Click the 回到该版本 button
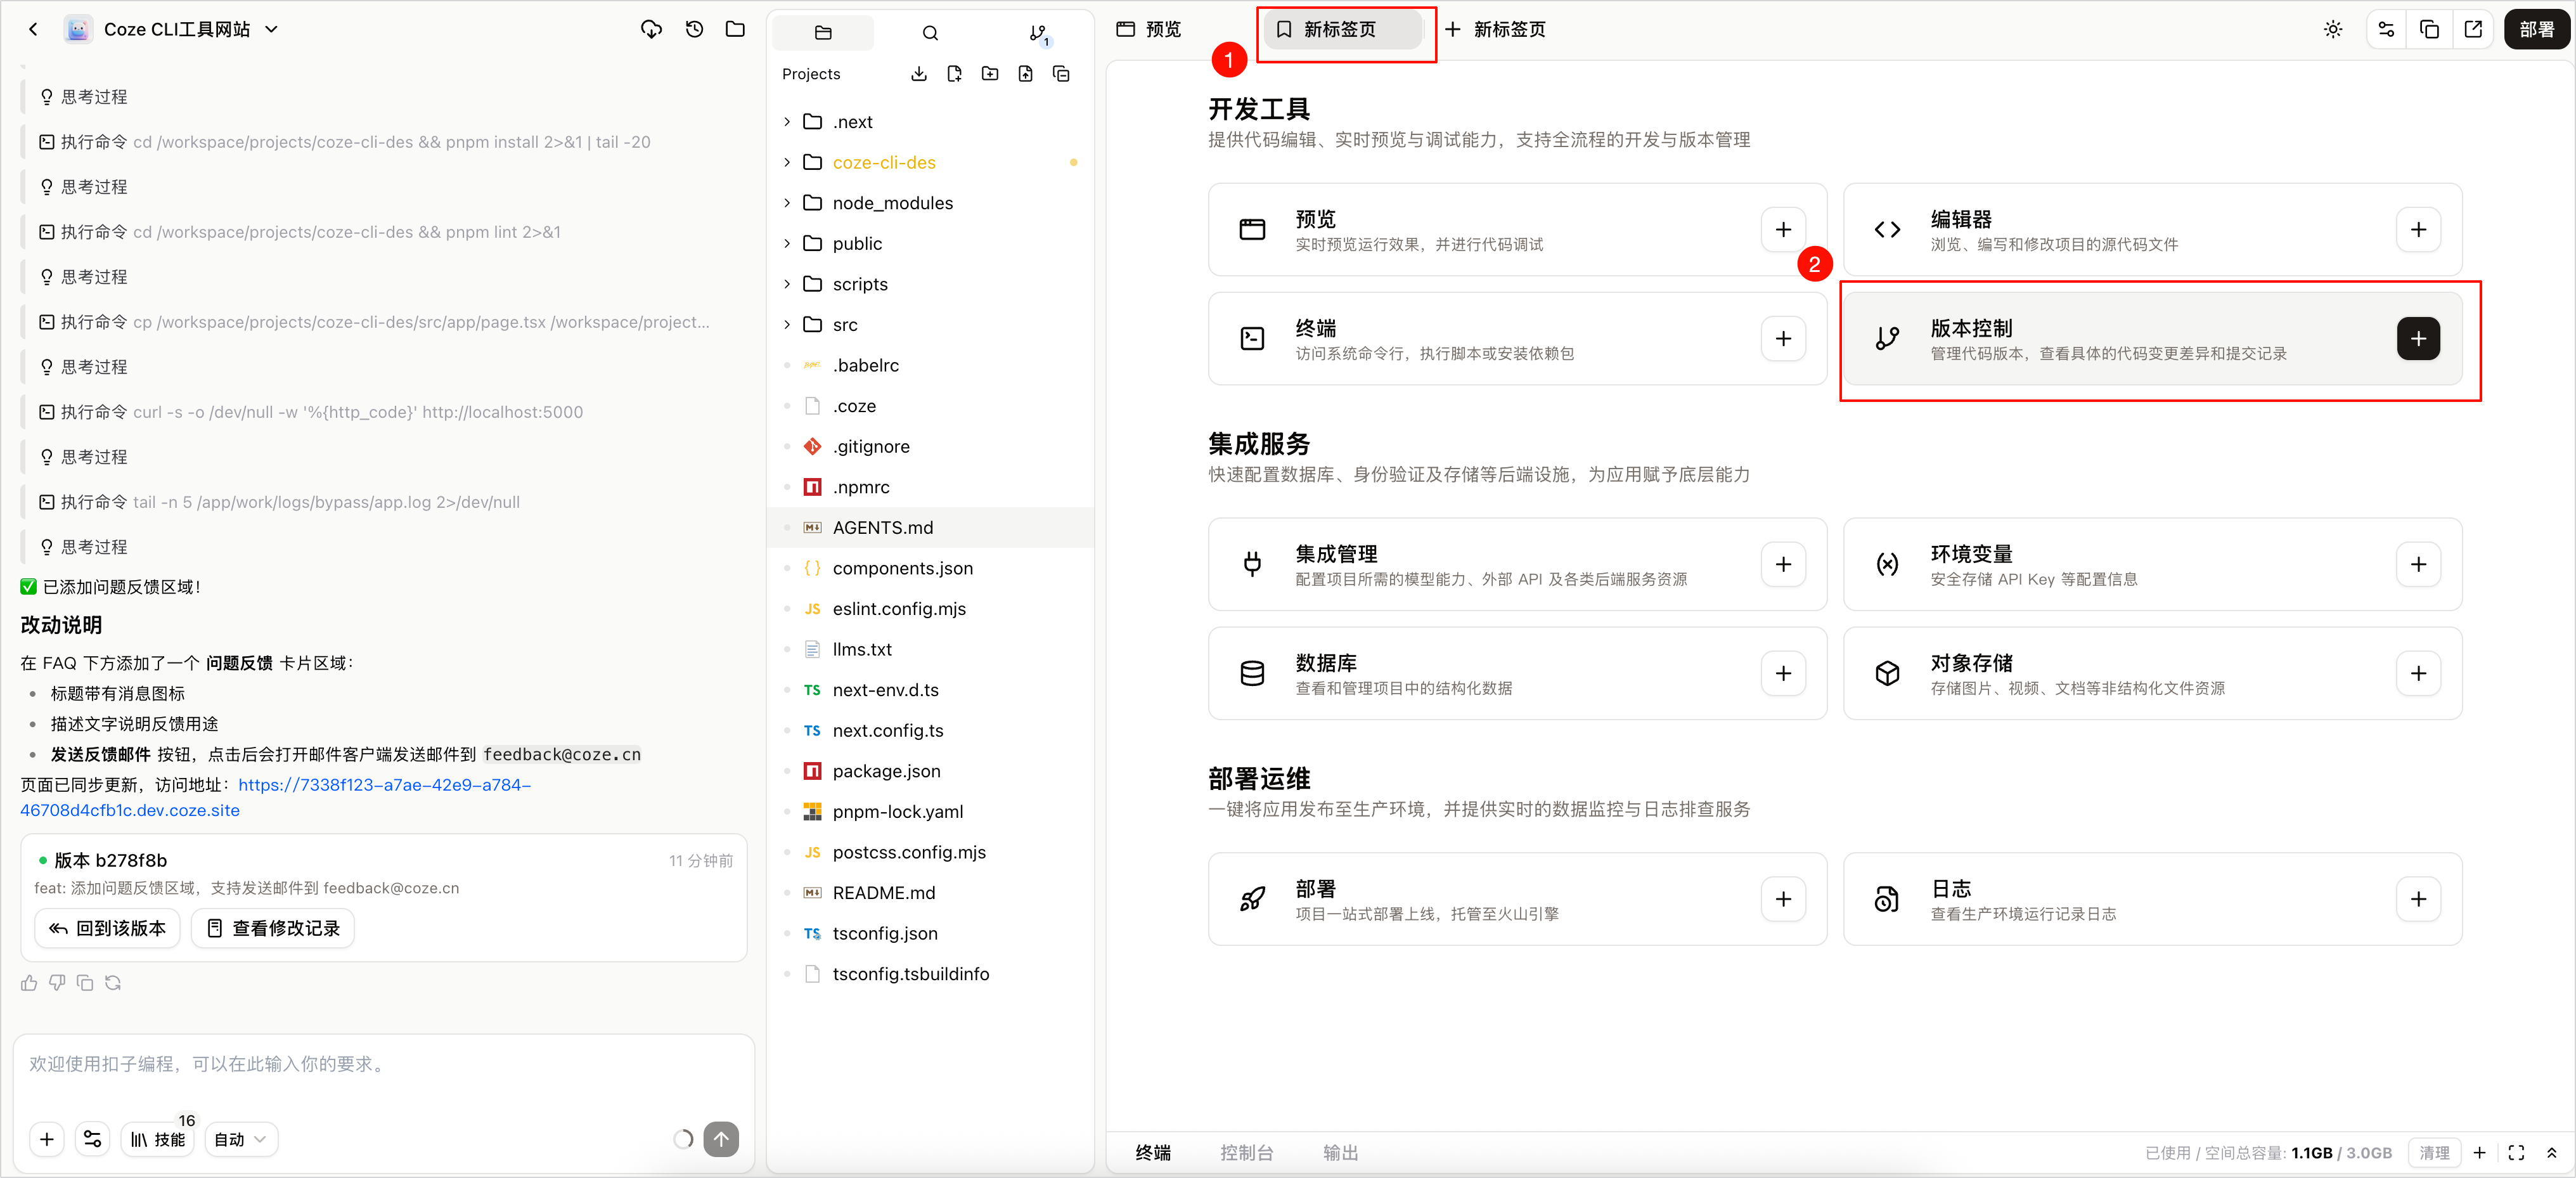 click(x=108, y=928)
